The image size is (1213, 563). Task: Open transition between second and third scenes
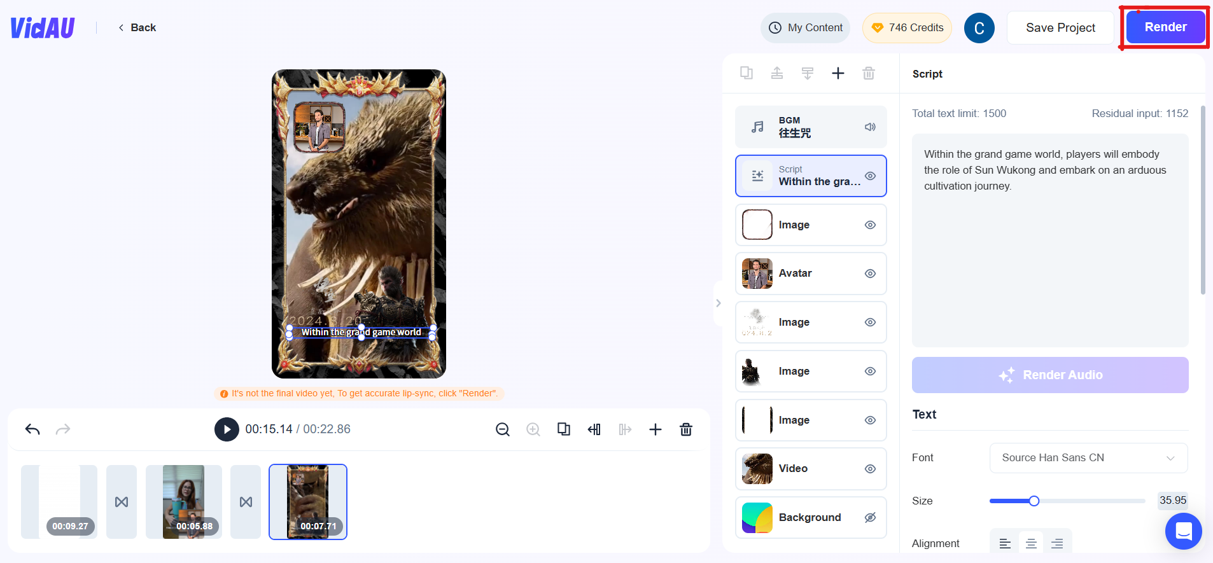(x=246, y=502)
